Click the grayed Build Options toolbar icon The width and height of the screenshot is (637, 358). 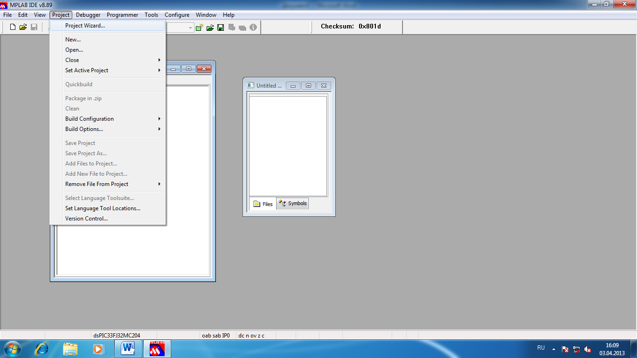(x=232, y=28)
